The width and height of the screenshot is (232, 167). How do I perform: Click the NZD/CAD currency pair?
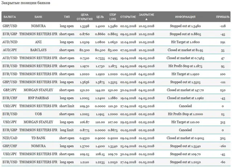(10, 138)
